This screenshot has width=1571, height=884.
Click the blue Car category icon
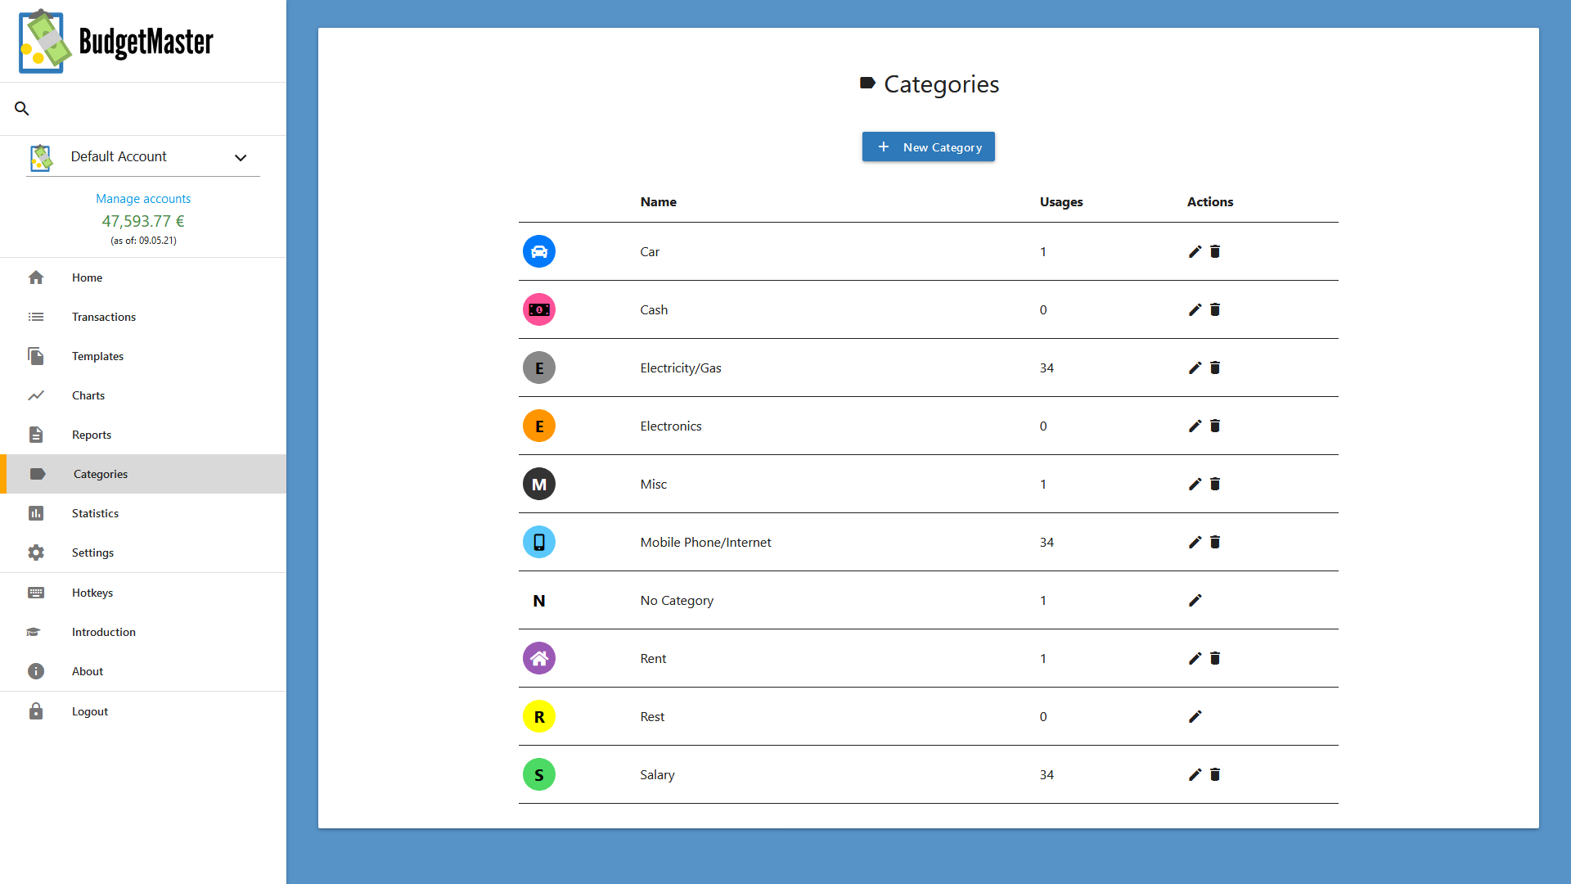[x=539, y=251]
